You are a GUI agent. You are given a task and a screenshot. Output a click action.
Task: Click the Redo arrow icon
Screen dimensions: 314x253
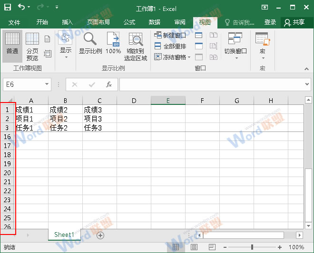[40, 7]
